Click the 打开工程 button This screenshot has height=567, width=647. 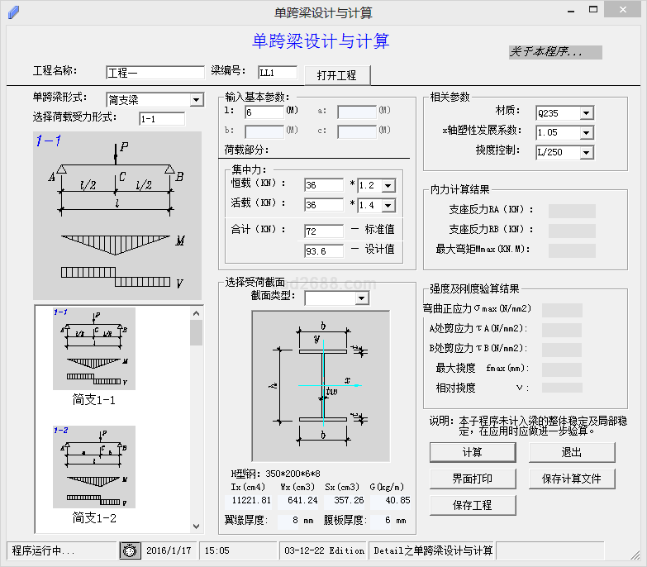point(337,75)
